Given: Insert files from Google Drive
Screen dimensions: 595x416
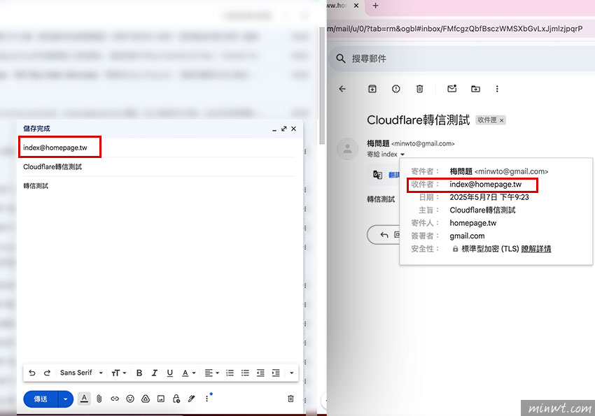Looking at the screenshot, I should coord(146,399).
